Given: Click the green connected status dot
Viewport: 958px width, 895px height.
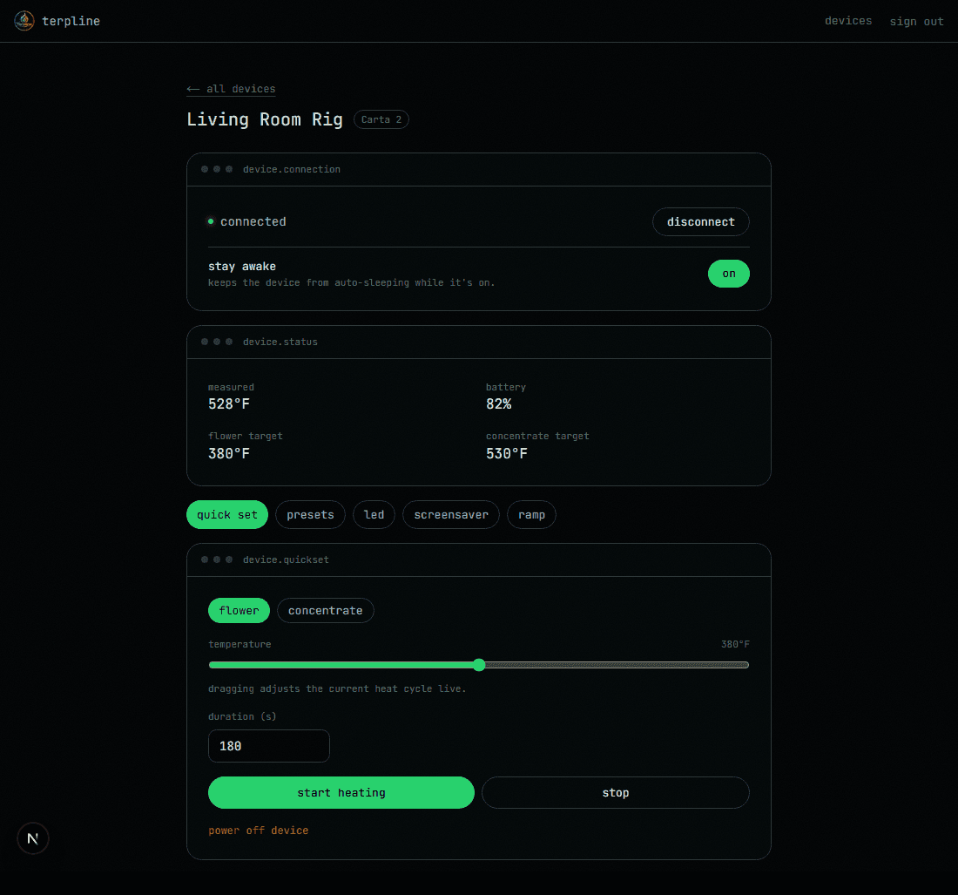Looking at the screenshot, I should tap(211, 221).
